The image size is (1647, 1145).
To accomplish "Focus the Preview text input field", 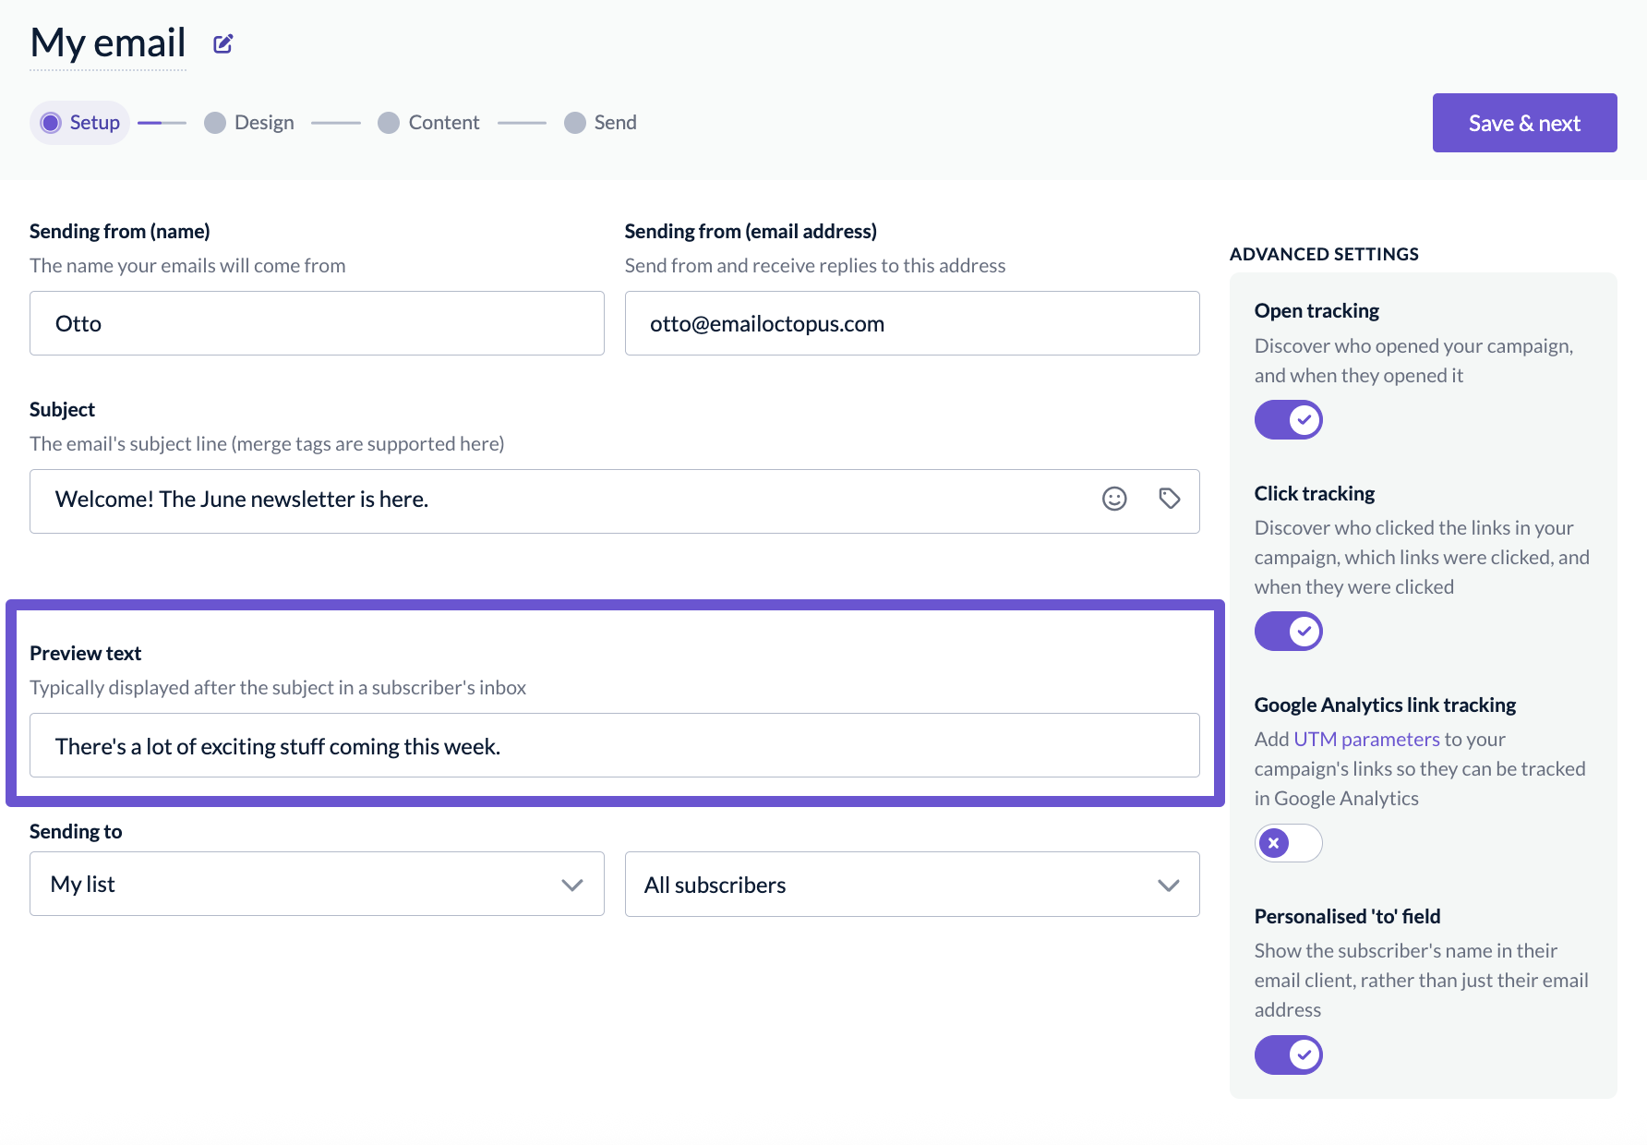I will pyautogui.click(x=614, y=746).
